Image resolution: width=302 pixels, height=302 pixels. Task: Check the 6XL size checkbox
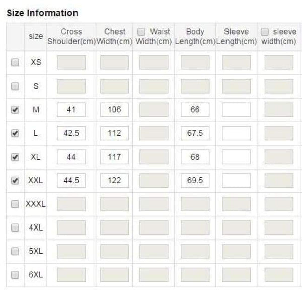[x=15, y=275]
